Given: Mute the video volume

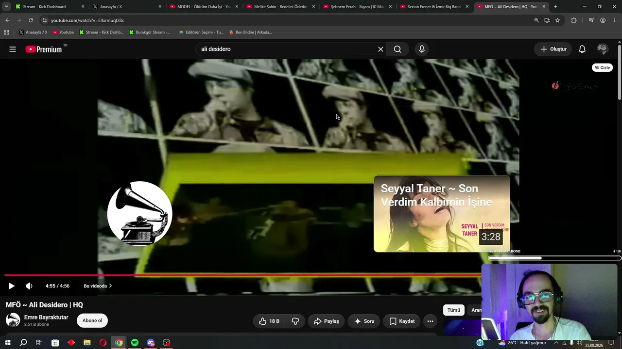Looking at the screenshot, I should pos(29,286).
